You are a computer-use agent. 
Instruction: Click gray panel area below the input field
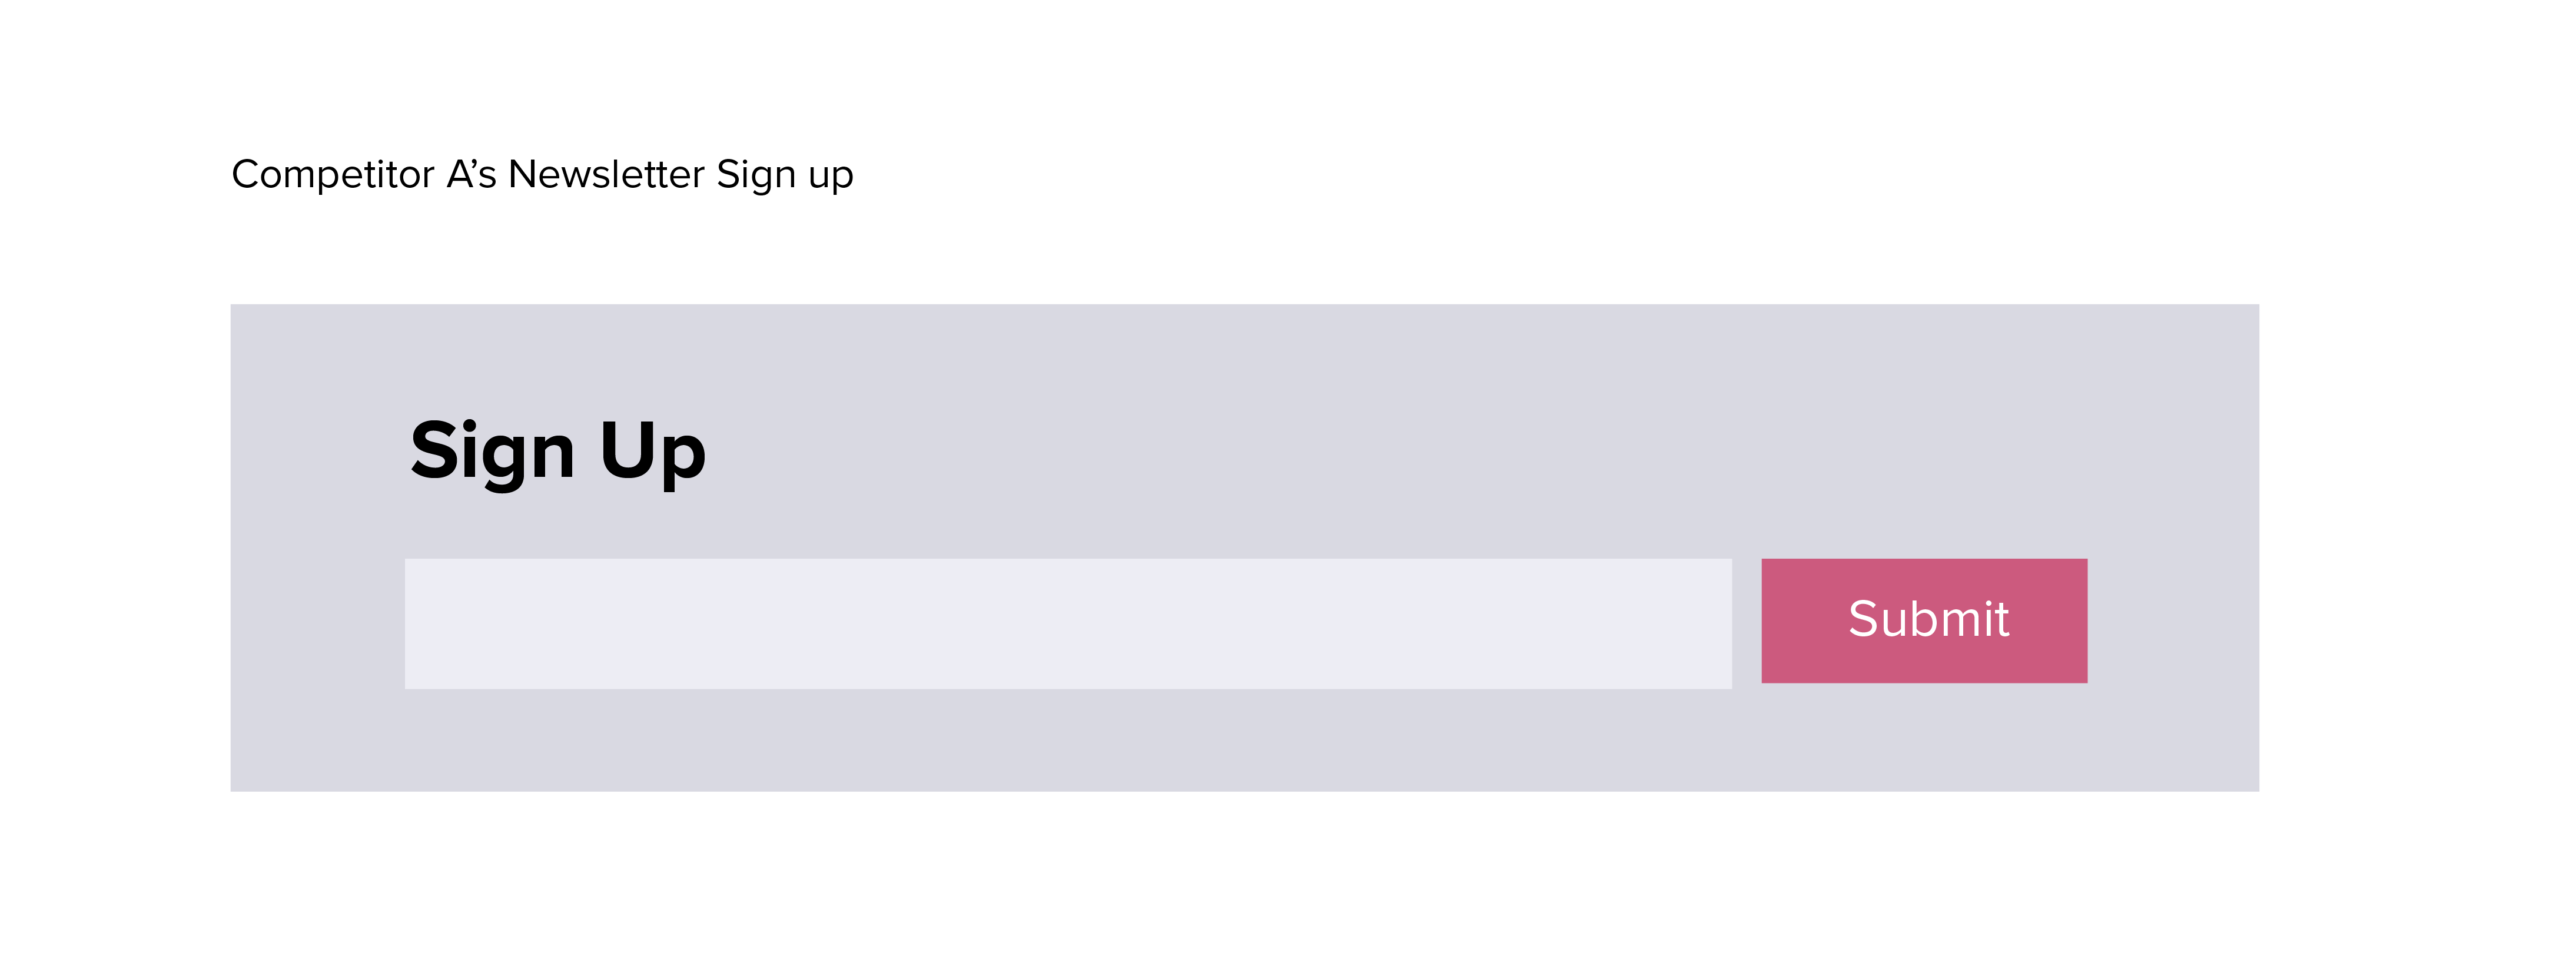(x=1068, y=740)
